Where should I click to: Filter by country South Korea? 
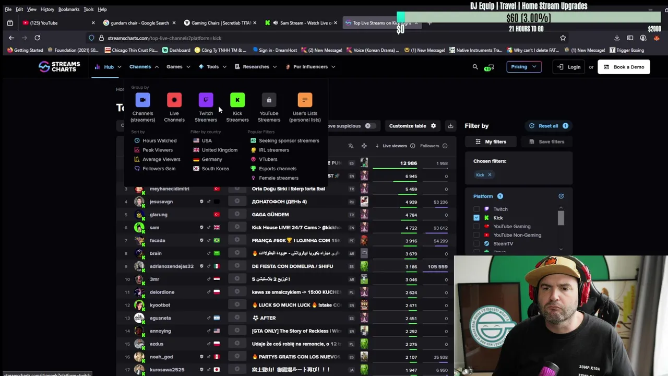click(211, 169)
